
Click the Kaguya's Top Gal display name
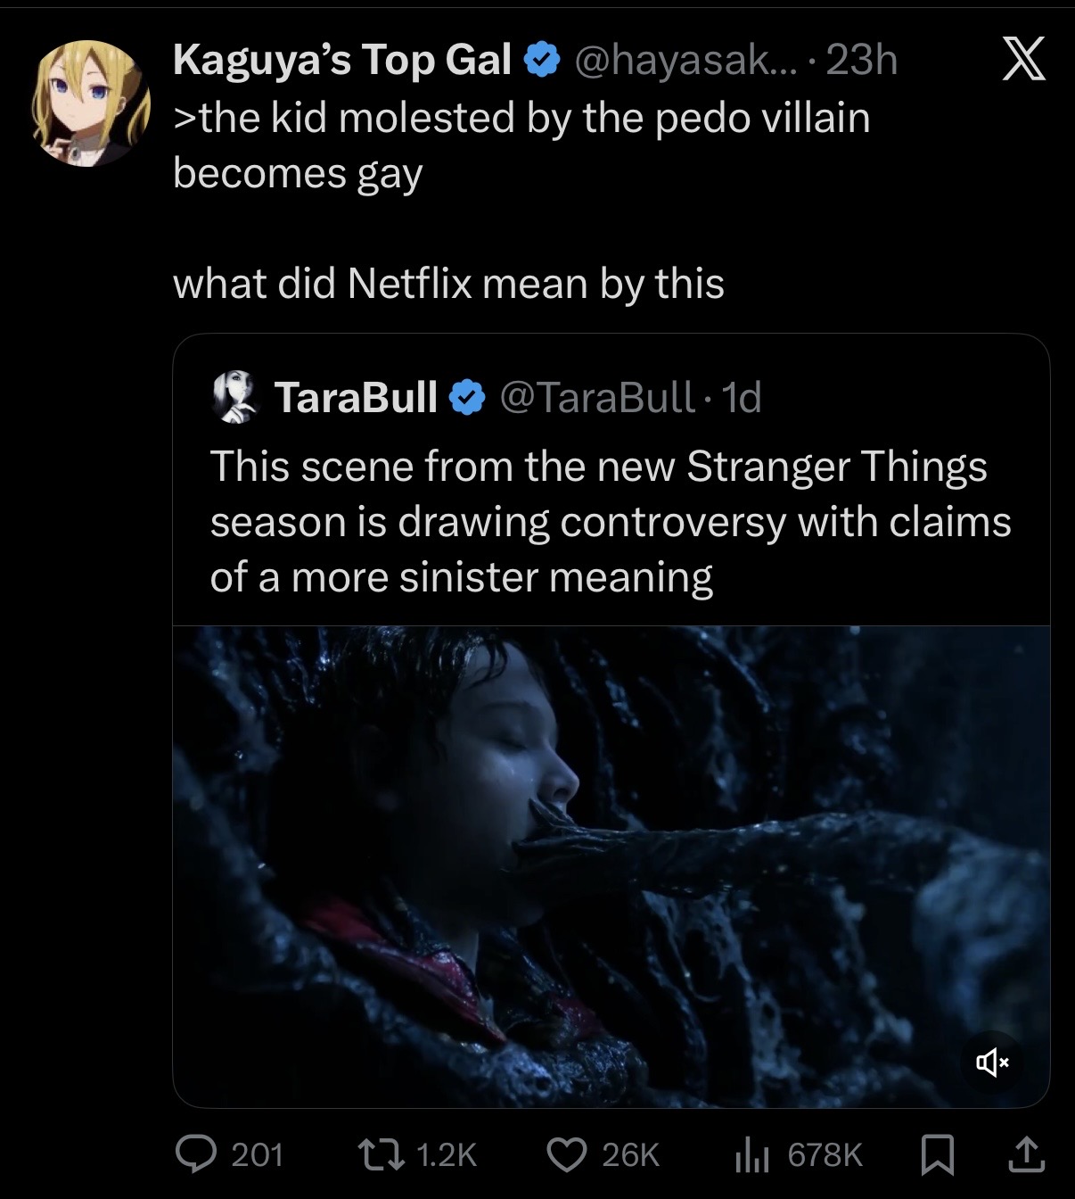pos(341,60)
